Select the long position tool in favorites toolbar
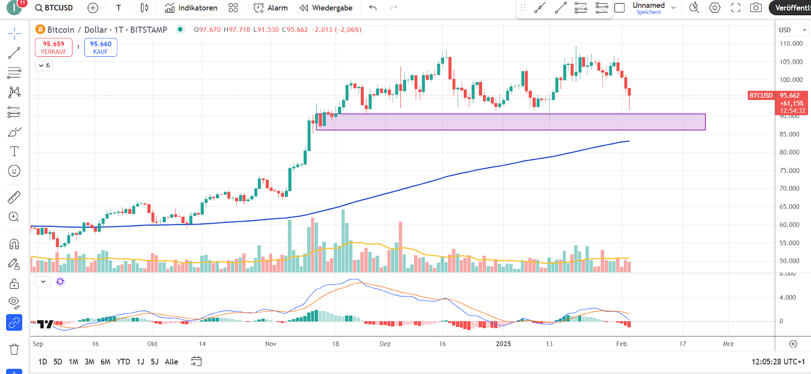The image size is (811, 374). click(581, 8)
